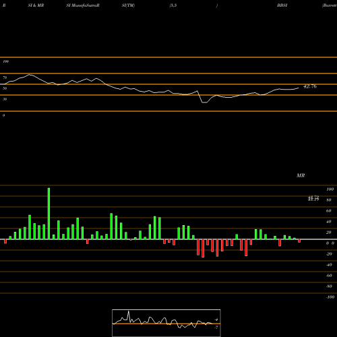Screen dimensions: 337x337
Task: Click the 50 level label on RSI axis
Action: 5,88
